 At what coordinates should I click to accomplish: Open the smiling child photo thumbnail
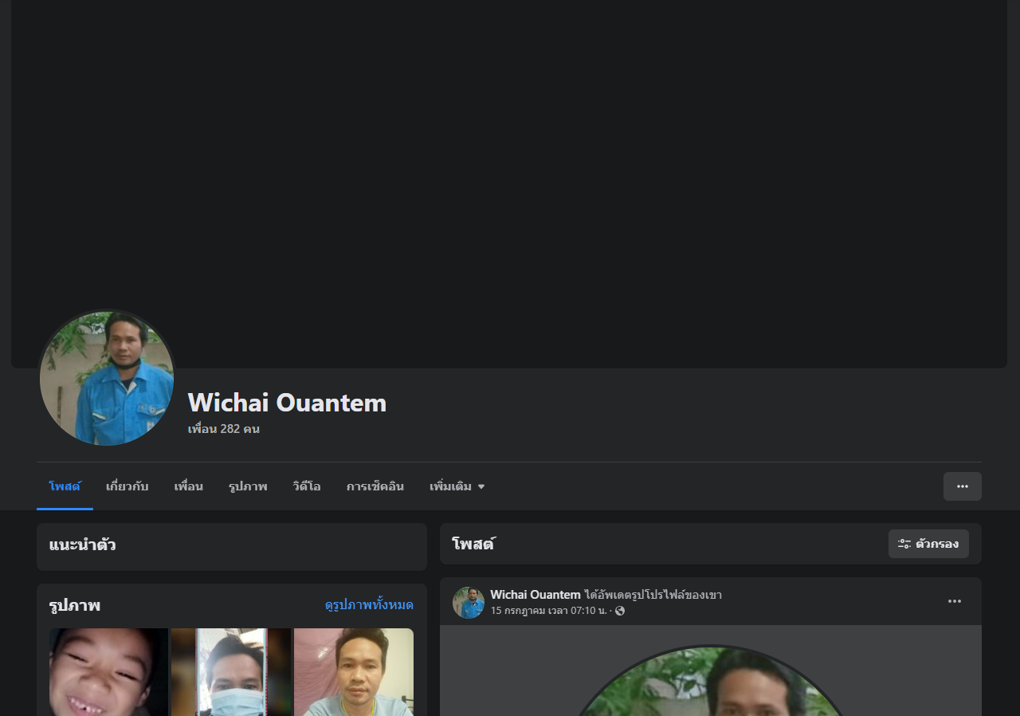(108, 672)
